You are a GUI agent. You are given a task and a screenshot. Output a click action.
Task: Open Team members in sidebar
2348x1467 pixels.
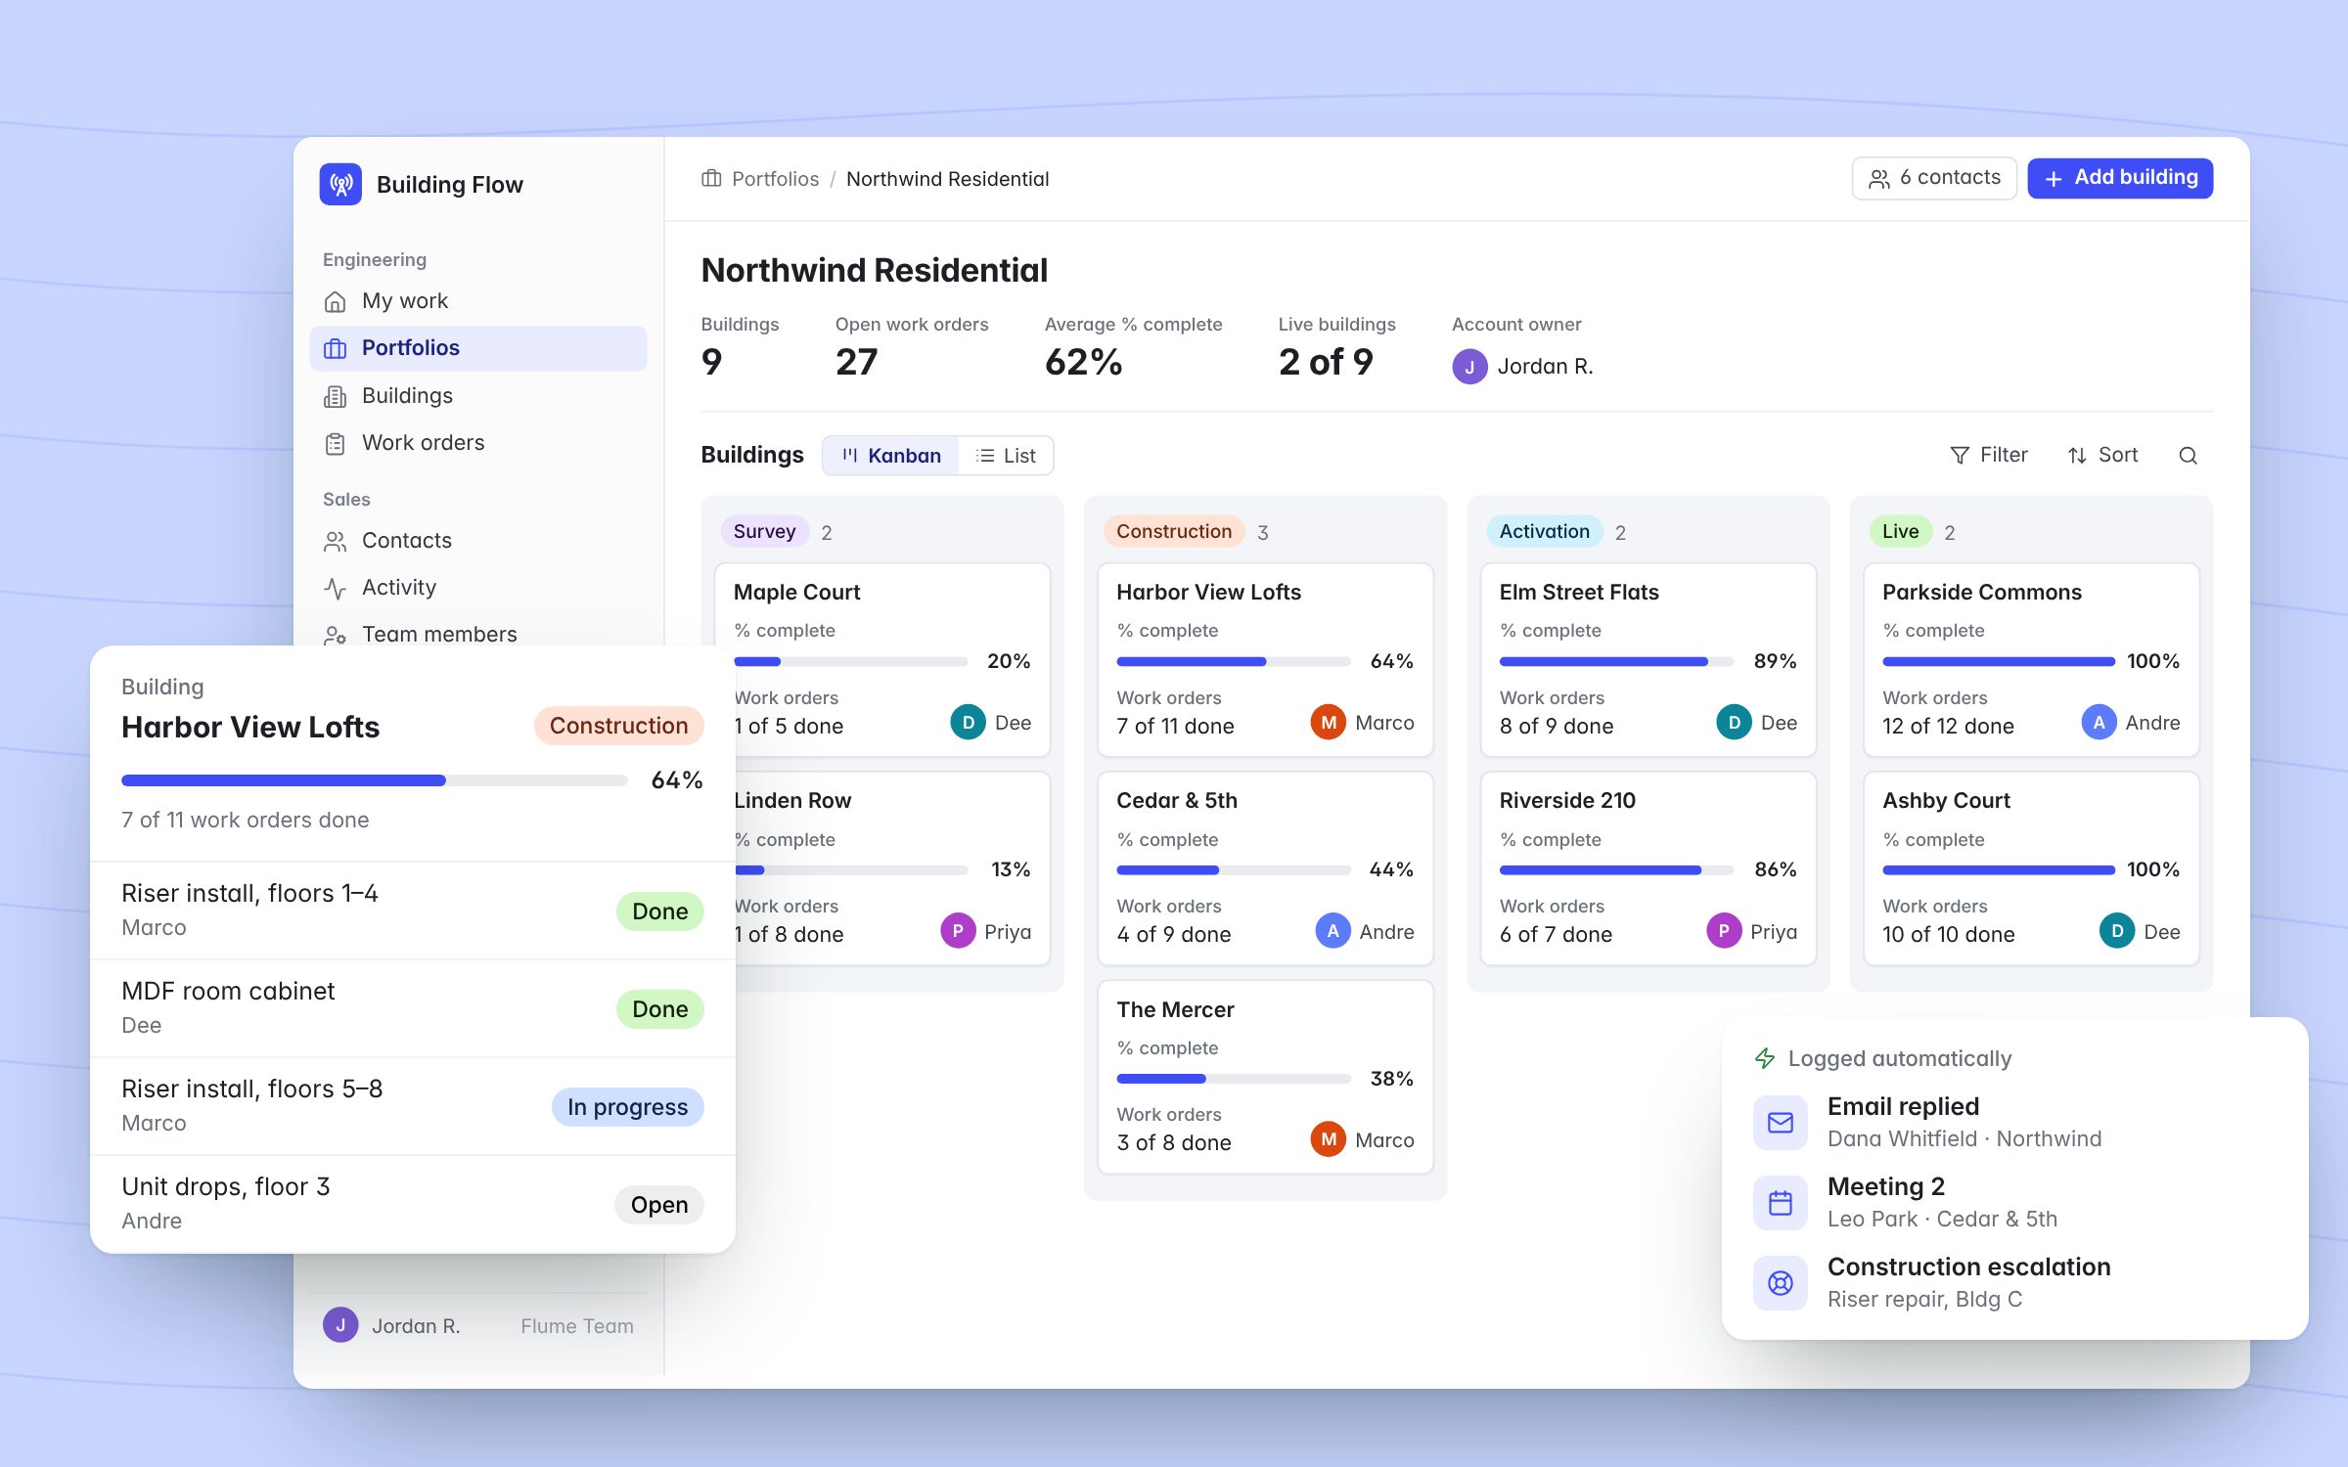(478, 634)
